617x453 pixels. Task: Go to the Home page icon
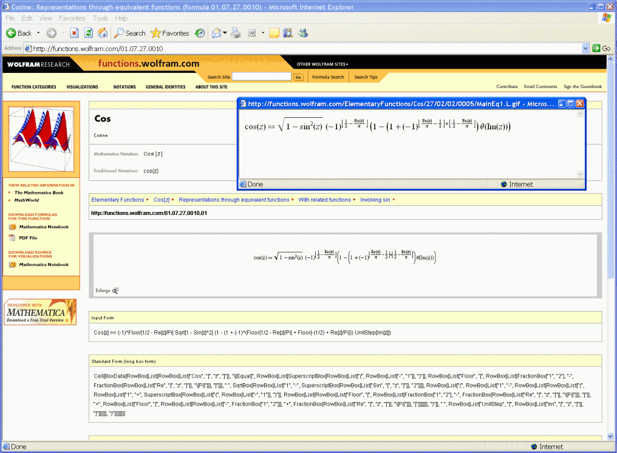tap(103, 33)
